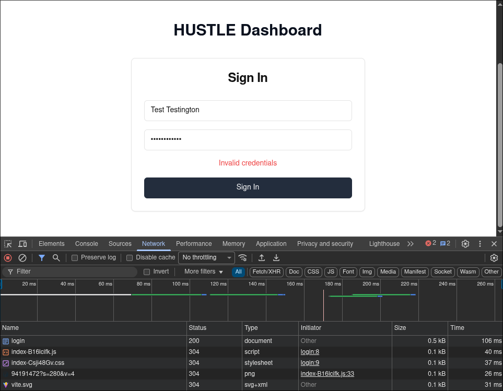The image size is (503, 391).
Task: Enable the Disable cache checkbox
Action: [x=130, y=258]
